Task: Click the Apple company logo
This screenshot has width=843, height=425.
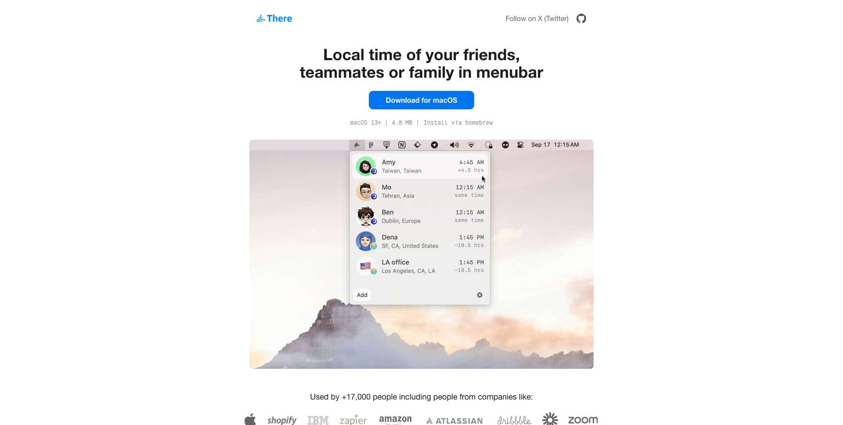Action: (250, 419)
